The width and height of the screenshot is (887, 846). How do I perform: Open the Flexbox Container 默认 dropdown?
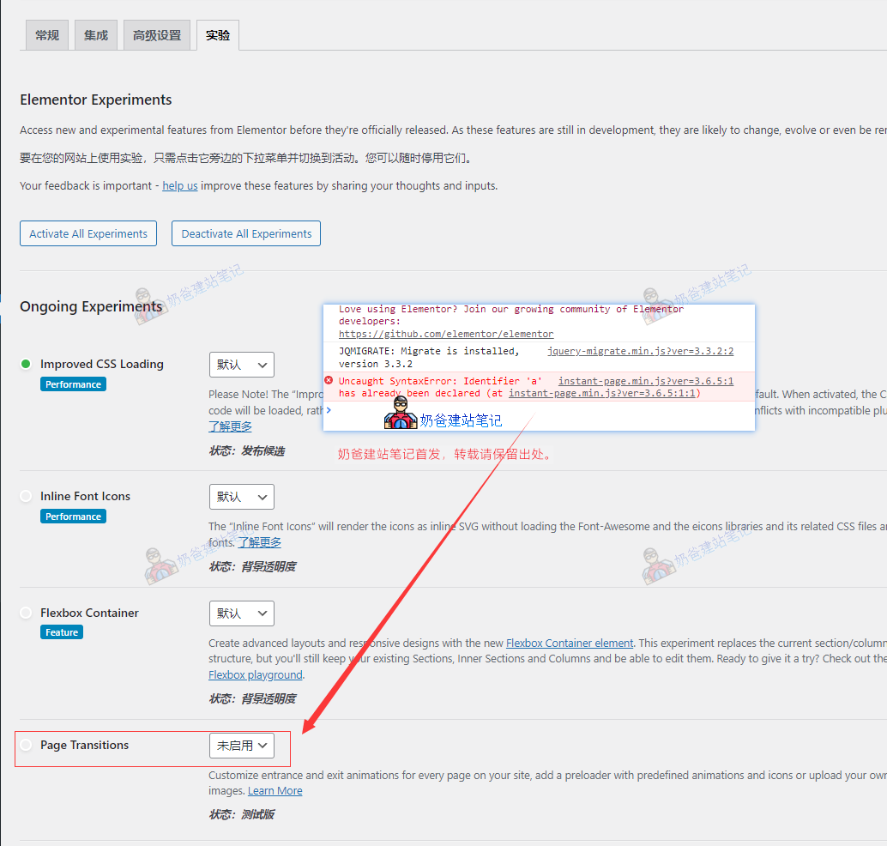pos(241,613)
